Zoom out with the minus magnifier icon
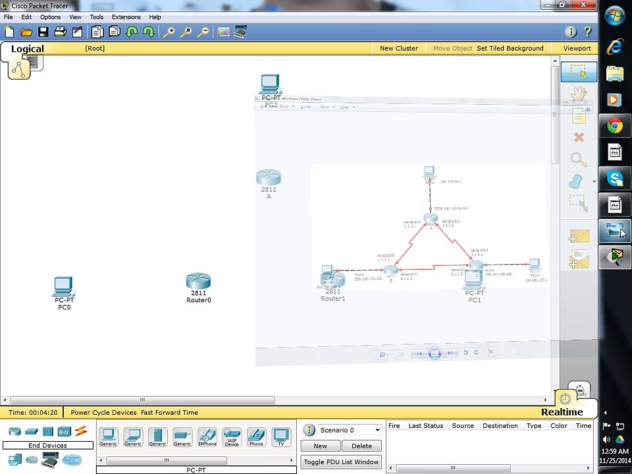Viewport: 632px width, 474px height. 203,32
